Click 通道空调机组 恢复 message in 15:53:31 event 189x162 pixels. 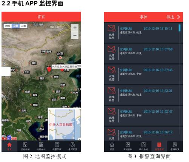tap(131, 95)
